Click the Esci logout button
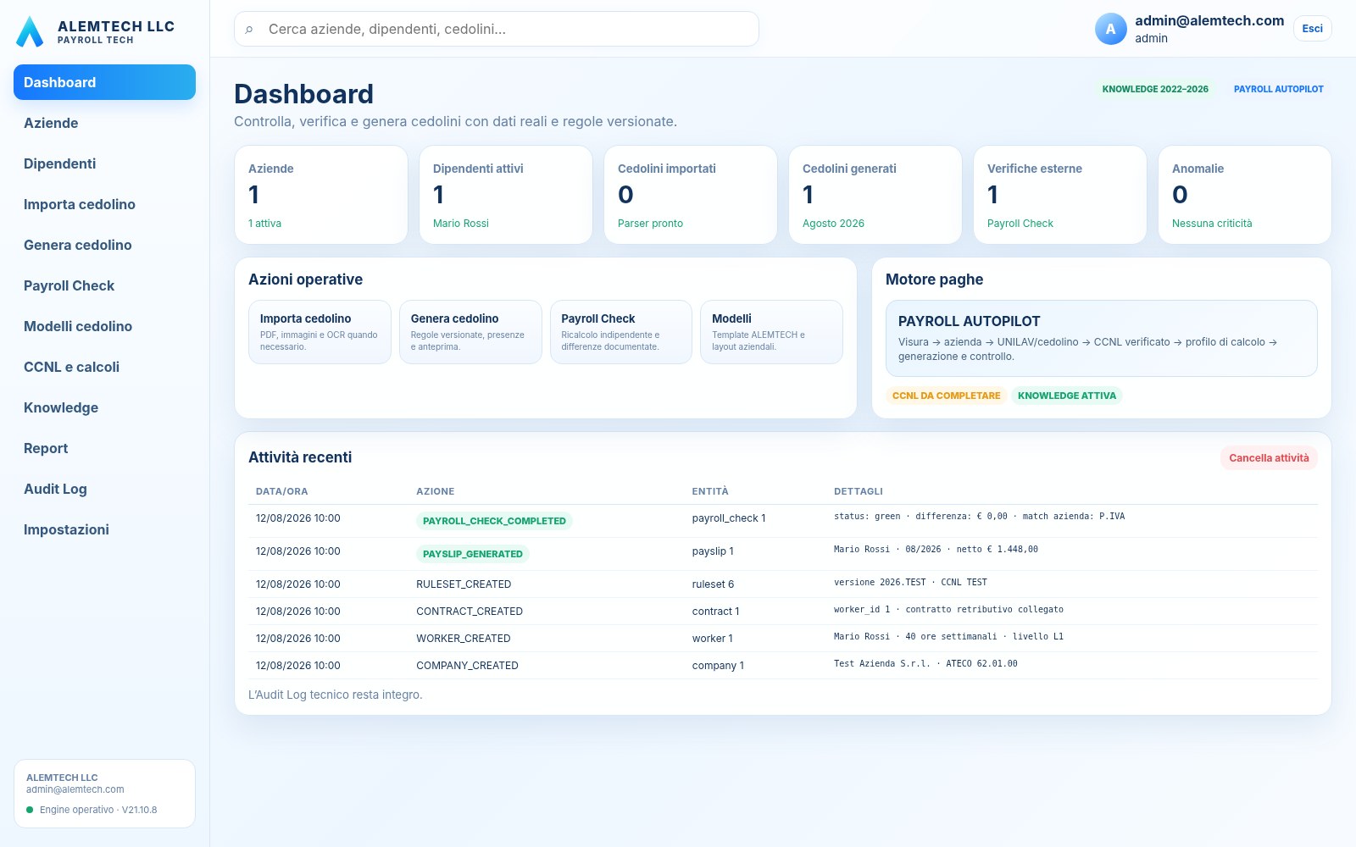Screen dimensions: 1356x847 pyautogui.click(x=1312, y=29)
